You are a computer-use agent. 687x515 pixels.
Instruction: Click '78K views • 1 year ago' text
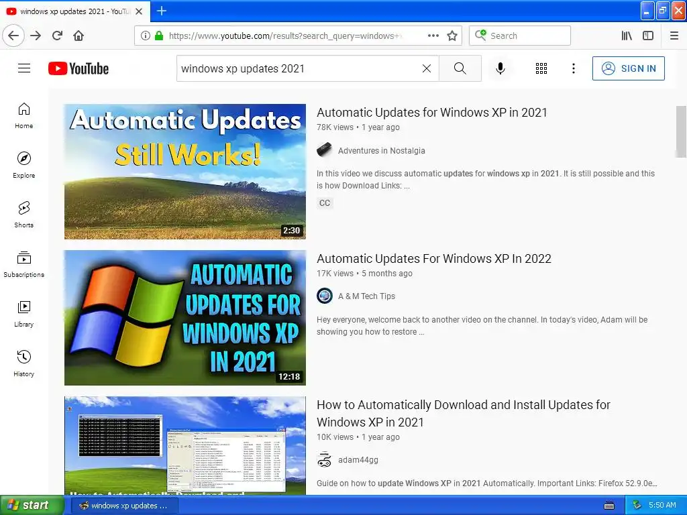358,127
